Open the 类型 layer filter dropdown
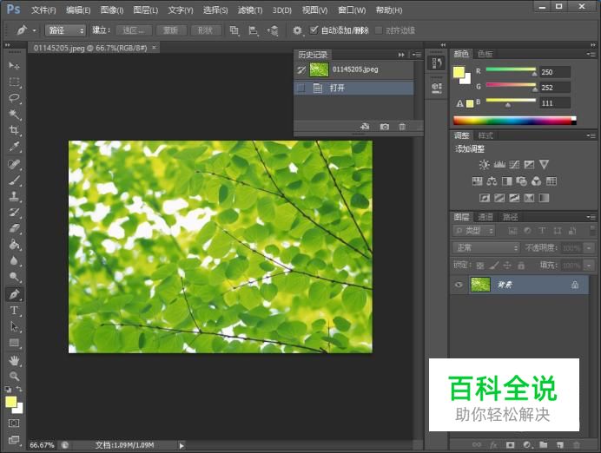This screenshot has width=601, height=453. point(475,231)
